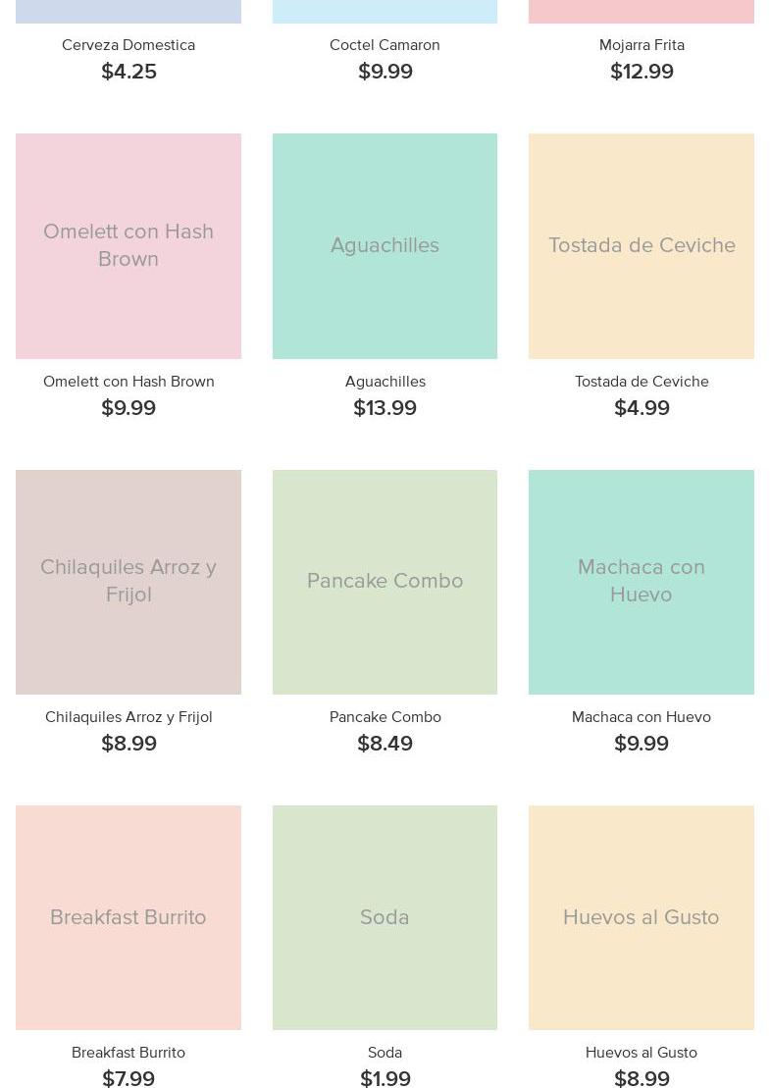Click the Cerveza Domestica item name

tap(128, 45)
